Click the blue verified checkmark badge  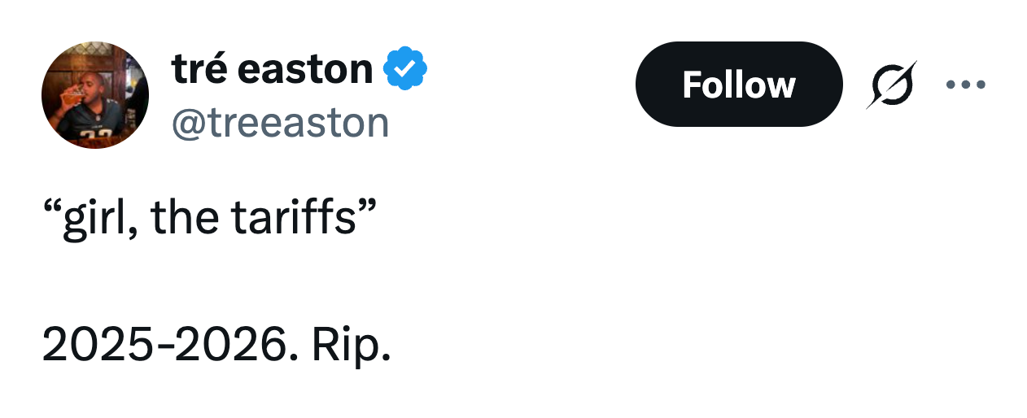tap(405, 69)
